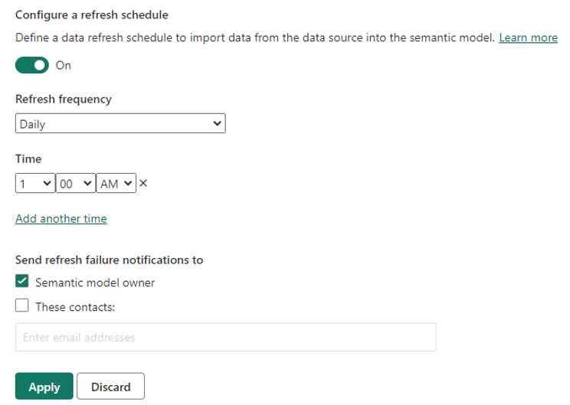Open the AM/PM selector dropdown
The height and width of the screenshot is (405, 570).
click(x=116, y=184)
